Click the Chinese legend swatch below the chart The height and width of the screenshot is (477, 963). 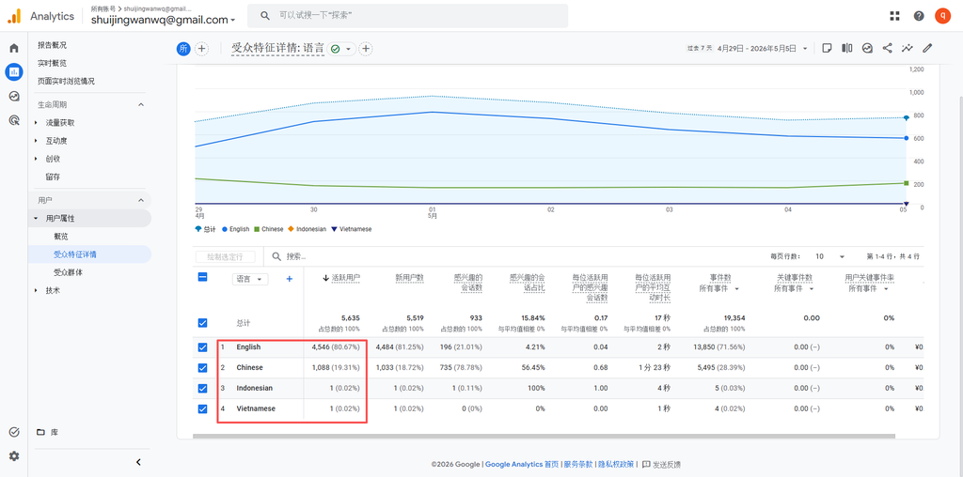pyautogui.click(x=258, y=229)
